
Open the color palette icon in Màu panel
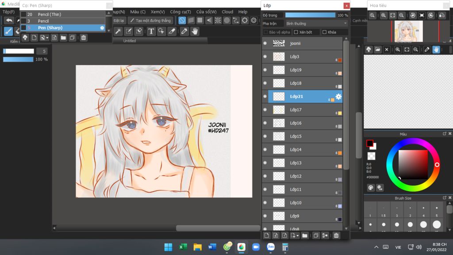371,188
